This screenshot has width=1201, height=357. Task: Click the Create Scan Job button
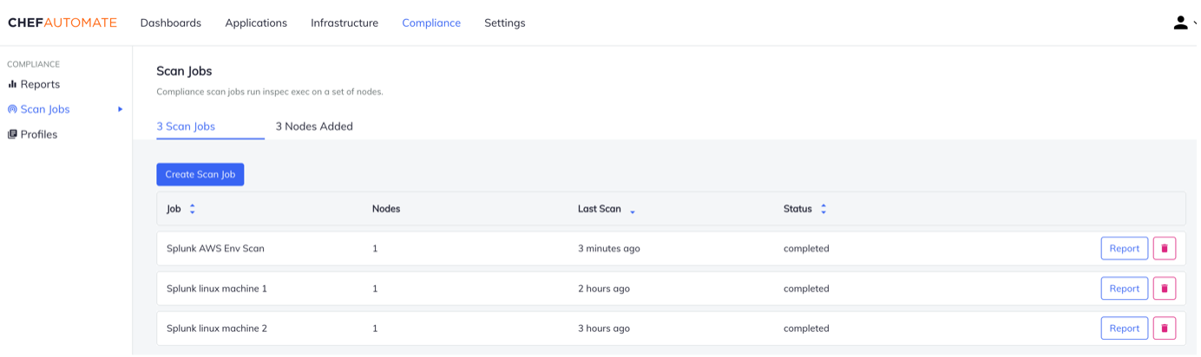tap(200, 174)
